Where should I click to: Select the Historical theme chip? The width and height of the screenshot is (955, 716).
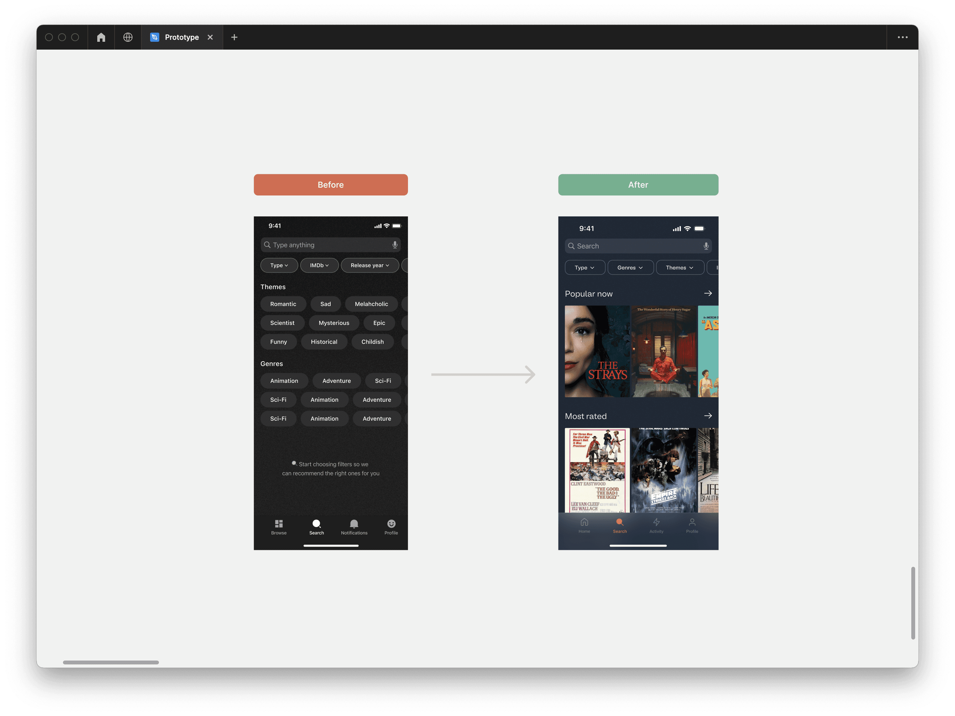(x=324, y=342)
